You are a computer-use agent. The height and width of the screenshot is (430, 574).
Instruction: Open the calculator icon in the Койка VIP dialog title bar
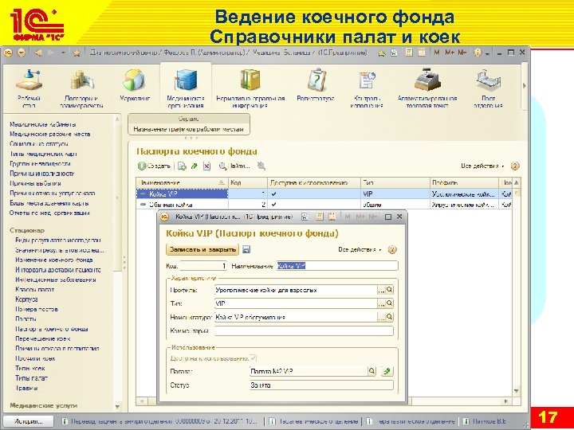click(320, 217)
